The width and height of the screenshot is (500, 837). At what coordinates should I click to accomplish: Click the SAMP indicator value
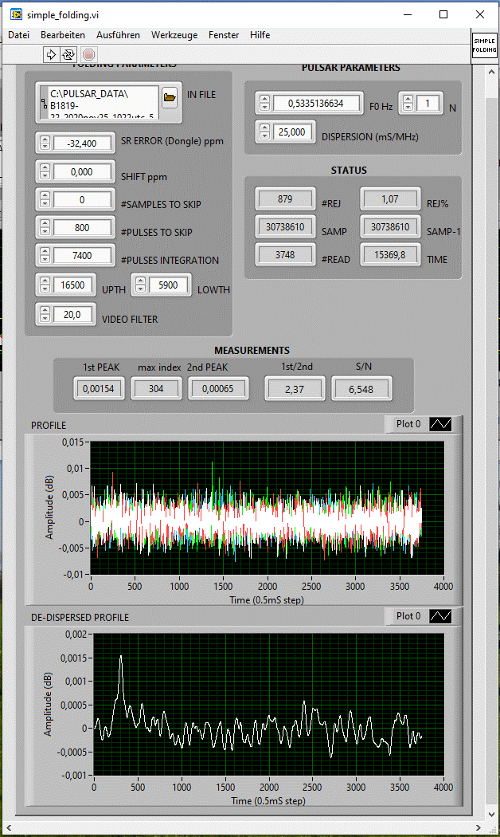285,226
